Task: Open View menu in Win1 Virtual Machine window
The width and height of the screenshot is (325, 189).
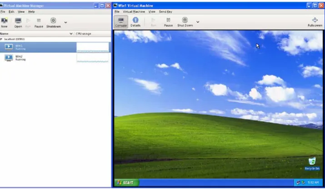Action: point(152,12)
